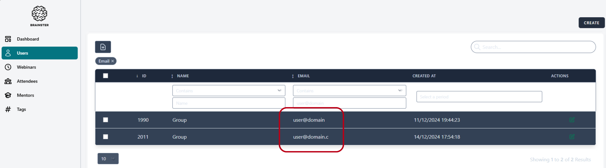The height and width of the screenshot is (168, 606).
Task: Click edit icon for user 2011
Action: click(572, 137)
